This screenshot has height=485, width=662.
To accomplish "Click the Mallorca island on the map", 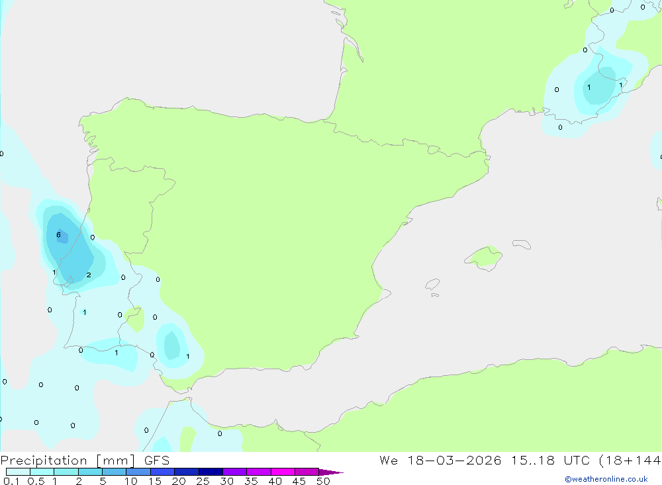I will (484, 257).
